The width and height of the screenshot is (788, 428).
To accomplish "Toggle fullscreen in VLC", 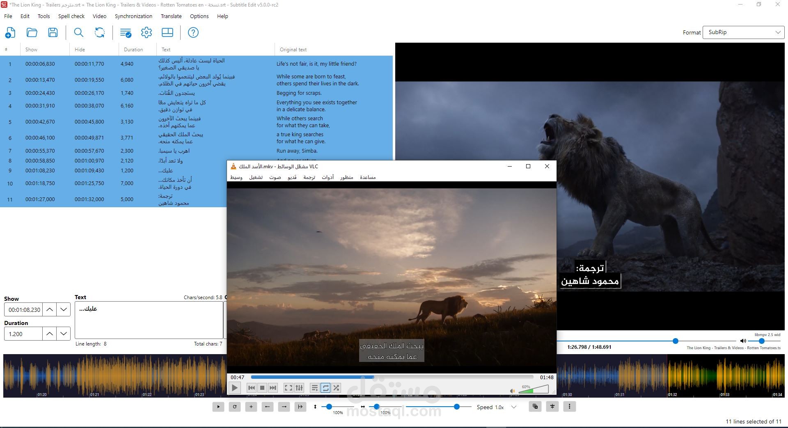I will (x=289, y=388).
